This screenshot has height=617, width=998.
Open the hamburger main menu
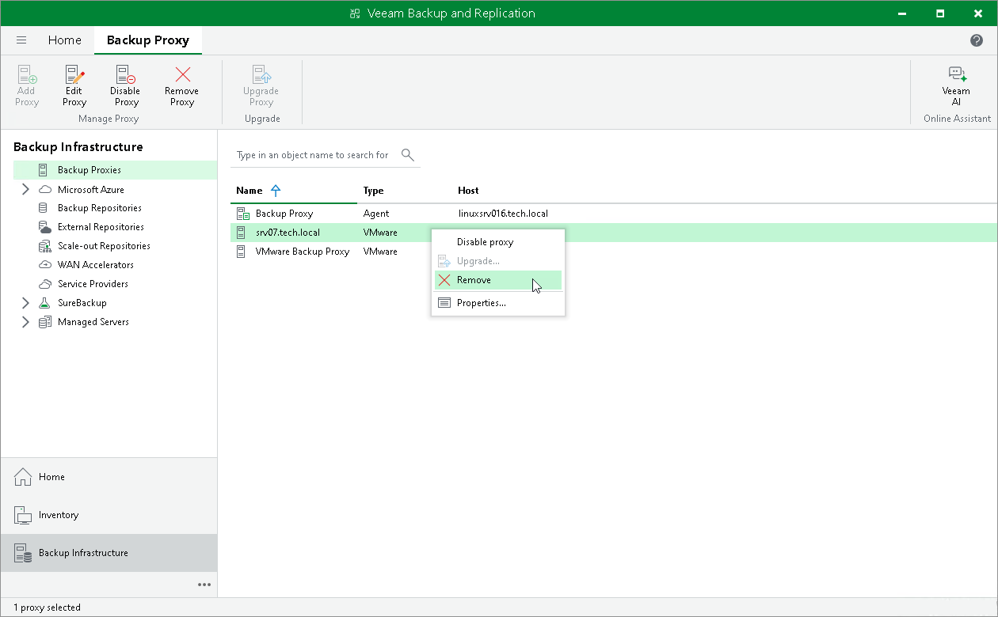coord(21,40)
